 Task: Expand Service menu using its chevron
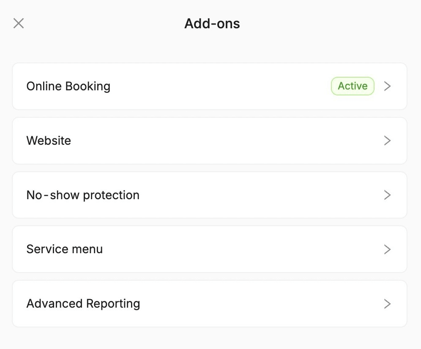387,249
